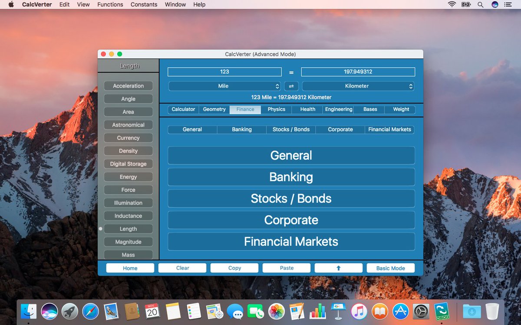
Task: Open Pages icon in dock
Action: (x=297, y=311)
